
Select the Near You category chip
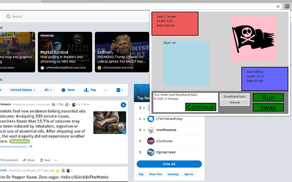(x=156, y=174)
